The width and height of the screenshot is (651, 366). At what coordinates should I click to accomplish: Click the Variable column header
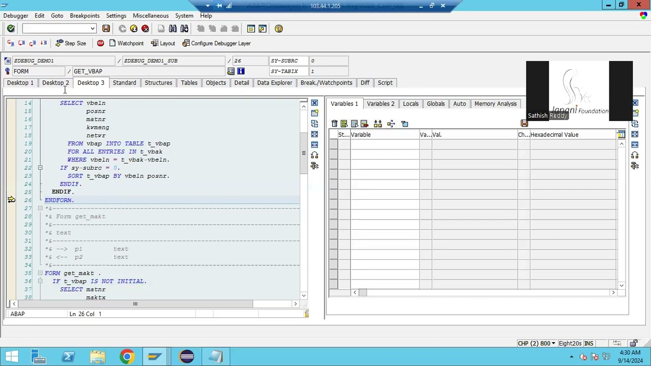point(384,135)
